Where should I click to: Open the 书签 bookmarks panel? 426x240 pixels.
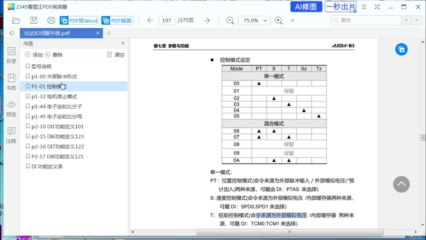11,82
